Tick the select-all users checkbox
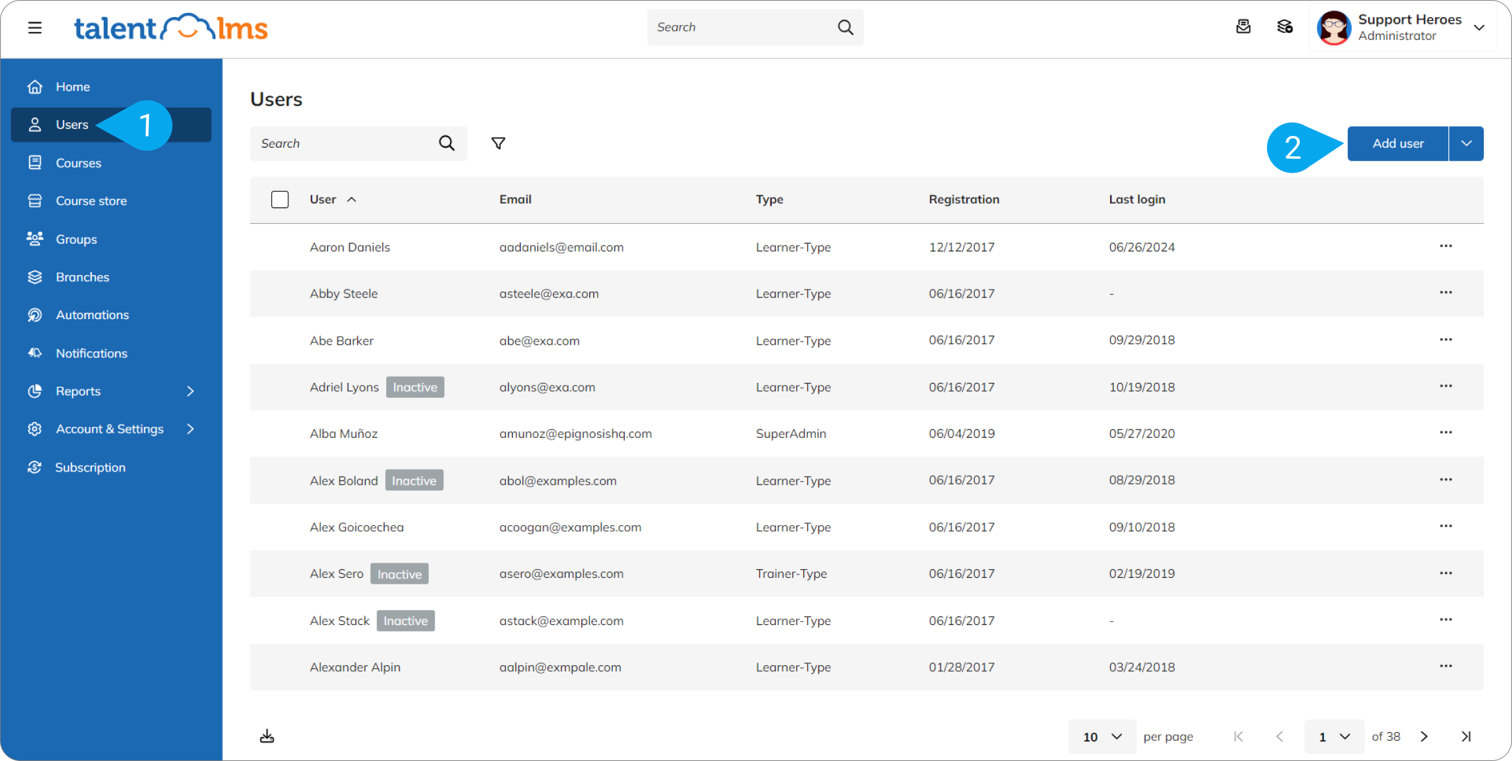The image size is (1512, 761). (x=280, y=200)
